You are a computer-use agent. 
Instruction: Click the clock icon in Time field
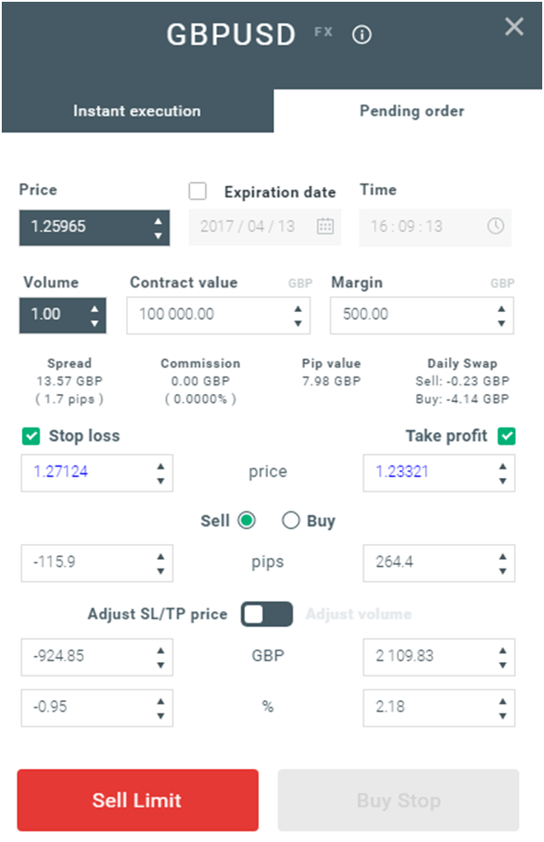pos(496,227)
